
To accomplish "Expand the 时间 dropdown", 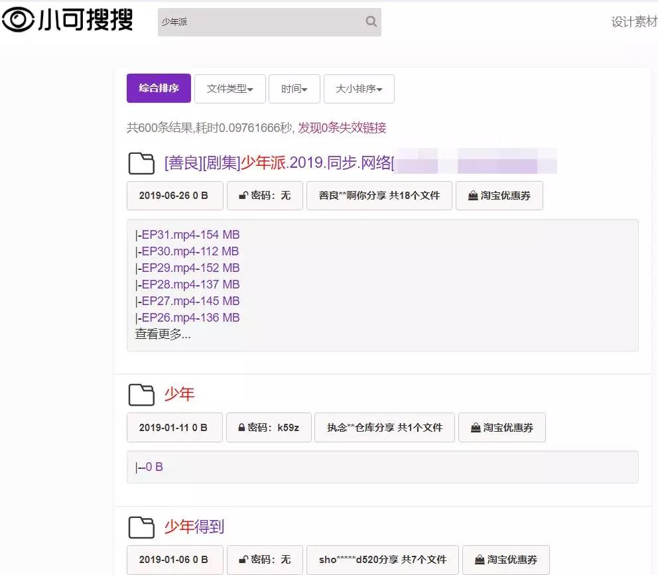I will click(x=294, y=89).
